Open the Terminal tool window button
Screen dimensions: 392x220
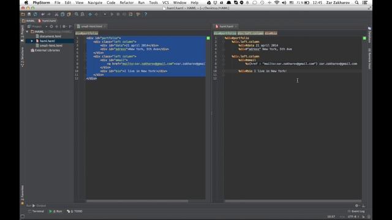click(x=36, y=211)
